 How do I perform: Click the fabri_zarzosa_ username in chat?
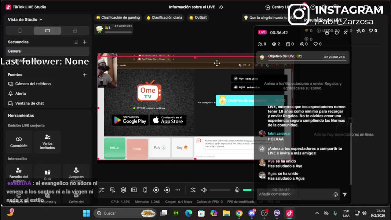coord(279,134)
